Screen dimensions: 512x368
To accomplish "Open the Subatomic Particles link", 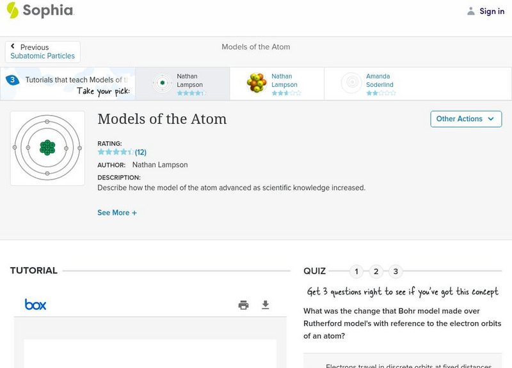I will tap(43, 56).
